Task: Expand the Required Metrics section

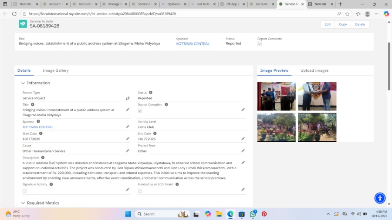Action: (23, 203)
